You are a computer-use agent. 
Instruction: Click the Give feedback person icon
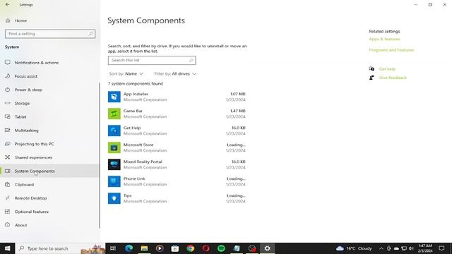(x=371, y=78)
